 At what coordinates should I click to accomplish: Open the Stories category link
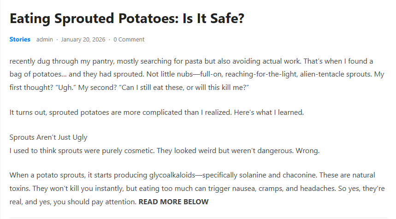click(20, 39)
